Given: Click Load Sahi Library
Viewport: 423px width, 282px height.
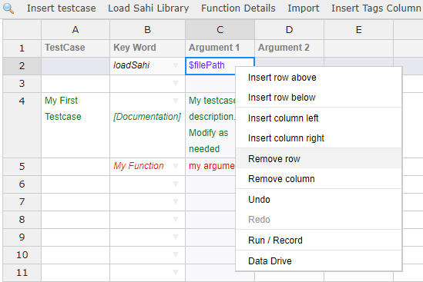Looking at the screenshot, I should [x=149, y=8].
